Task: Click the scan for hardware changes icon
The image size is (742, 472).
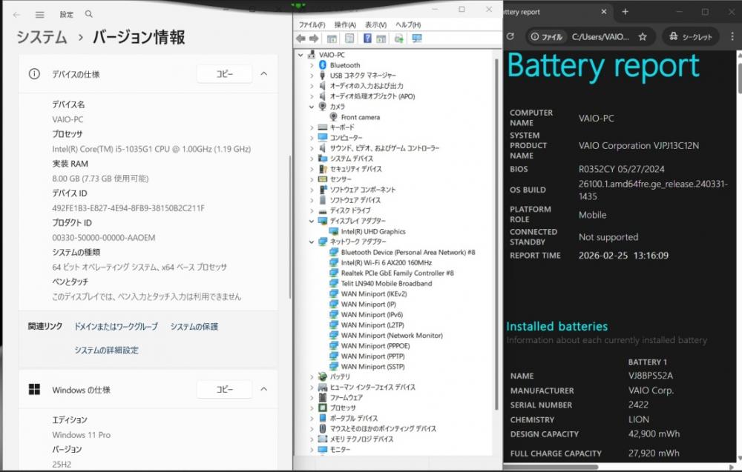Action: point(416,39)
